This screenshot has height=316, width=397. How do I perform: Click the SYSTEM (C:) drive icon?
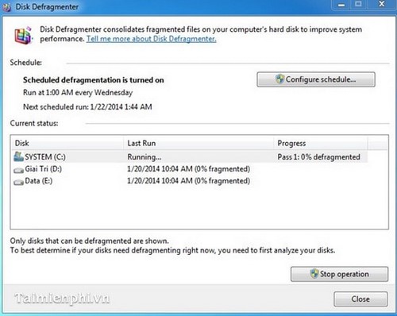point(18,156)
